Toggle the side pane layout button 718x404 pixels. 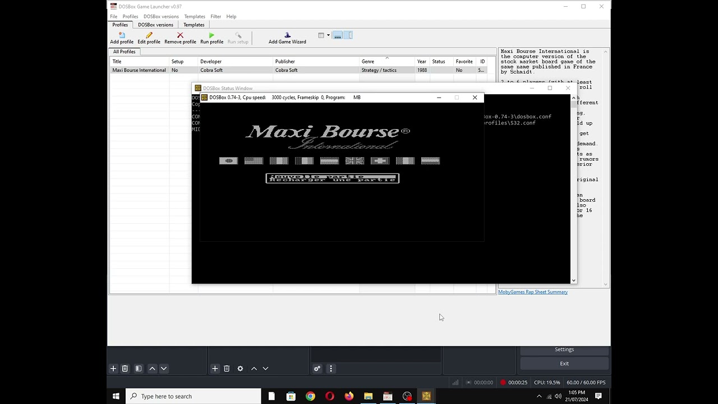(x=348, y=35)
